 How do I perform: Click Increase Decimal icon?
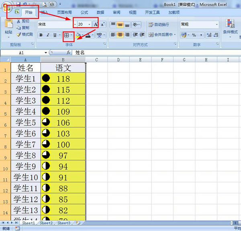(x=209, y=35)
